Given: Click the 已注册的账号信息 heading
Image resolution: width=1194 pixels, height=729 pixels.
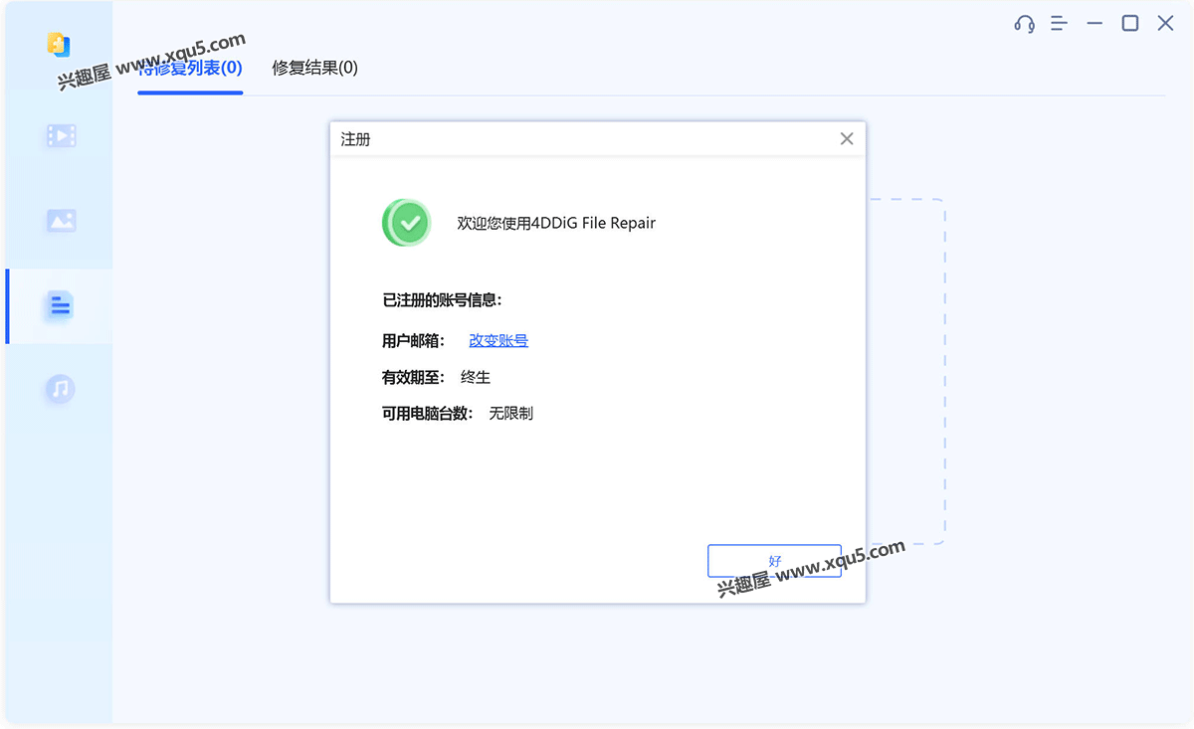Looking at the screenshot, I should click(x=443, y=299).
